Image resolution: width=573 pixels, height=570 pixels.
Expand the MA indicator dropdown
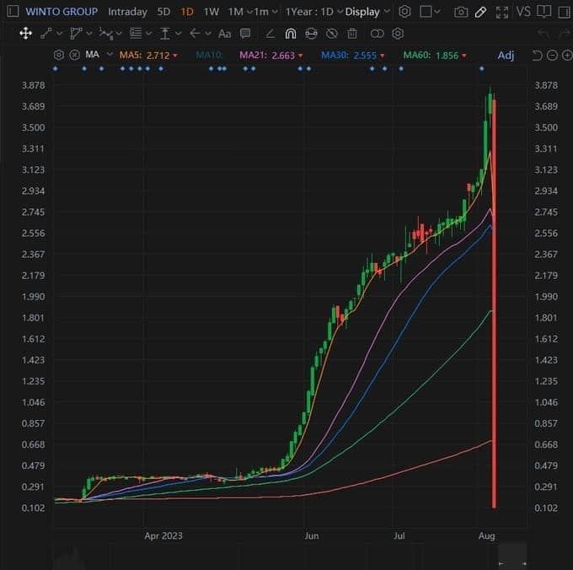110,55
